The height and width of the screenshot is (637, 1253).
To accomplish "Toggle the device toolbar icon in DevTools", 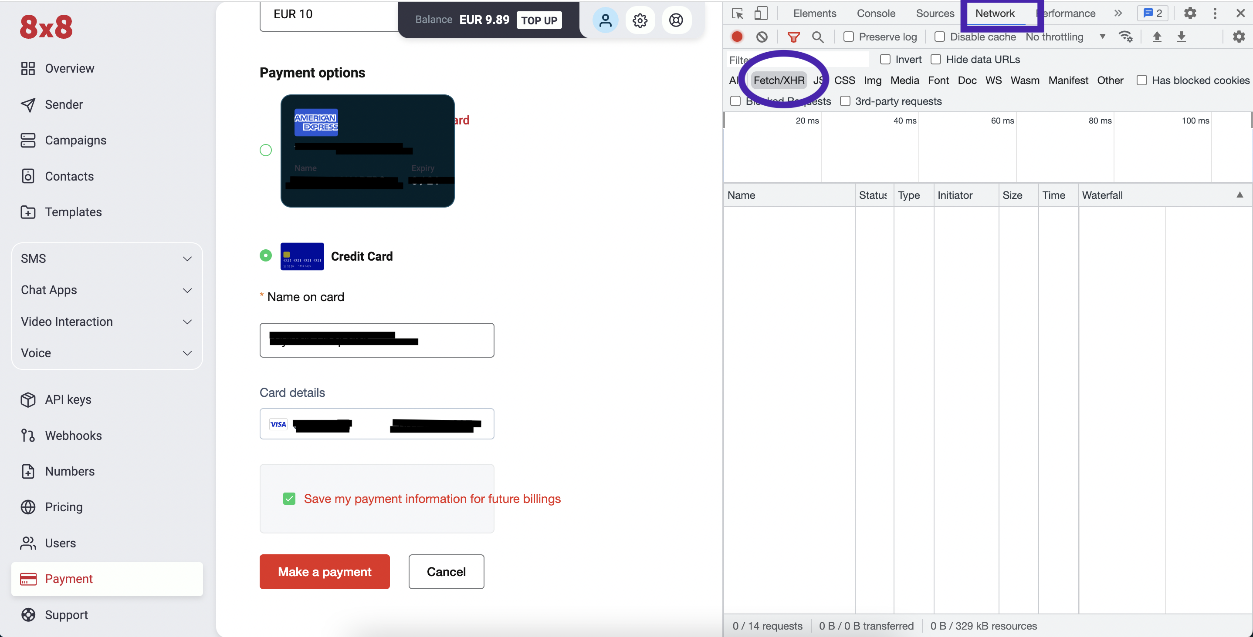I will tap(760, 13).
